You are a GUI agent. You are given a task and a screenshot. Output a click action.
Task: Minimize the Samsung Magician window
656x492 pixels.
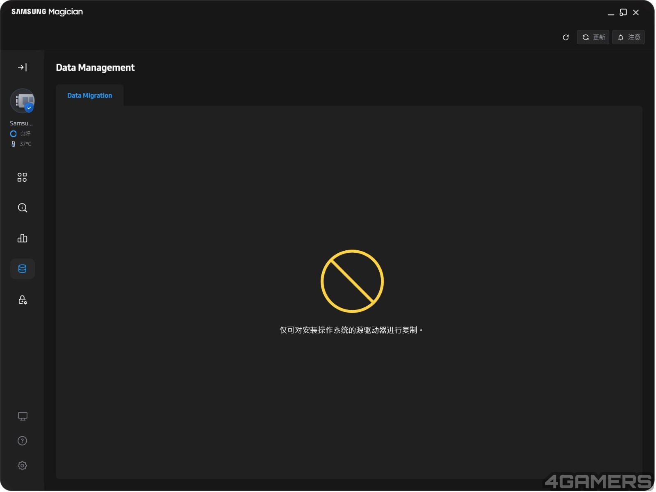tap(611, 13)
